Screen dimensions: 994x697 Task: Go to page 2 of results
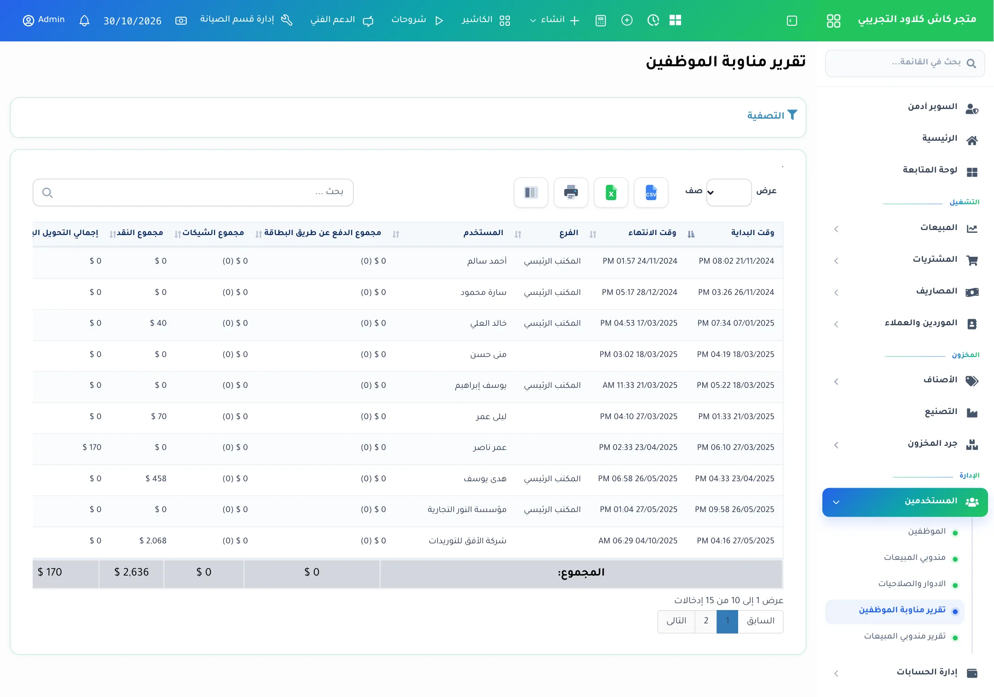pyautogui.click(x=706, y=622)
